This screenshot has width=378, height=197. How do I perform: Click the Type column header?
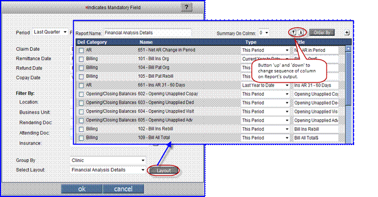click(251, 42)
